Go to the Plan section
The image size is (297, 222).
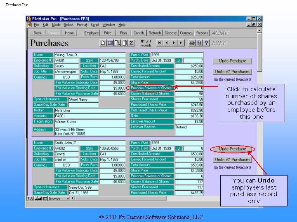(x=123, y=33)
